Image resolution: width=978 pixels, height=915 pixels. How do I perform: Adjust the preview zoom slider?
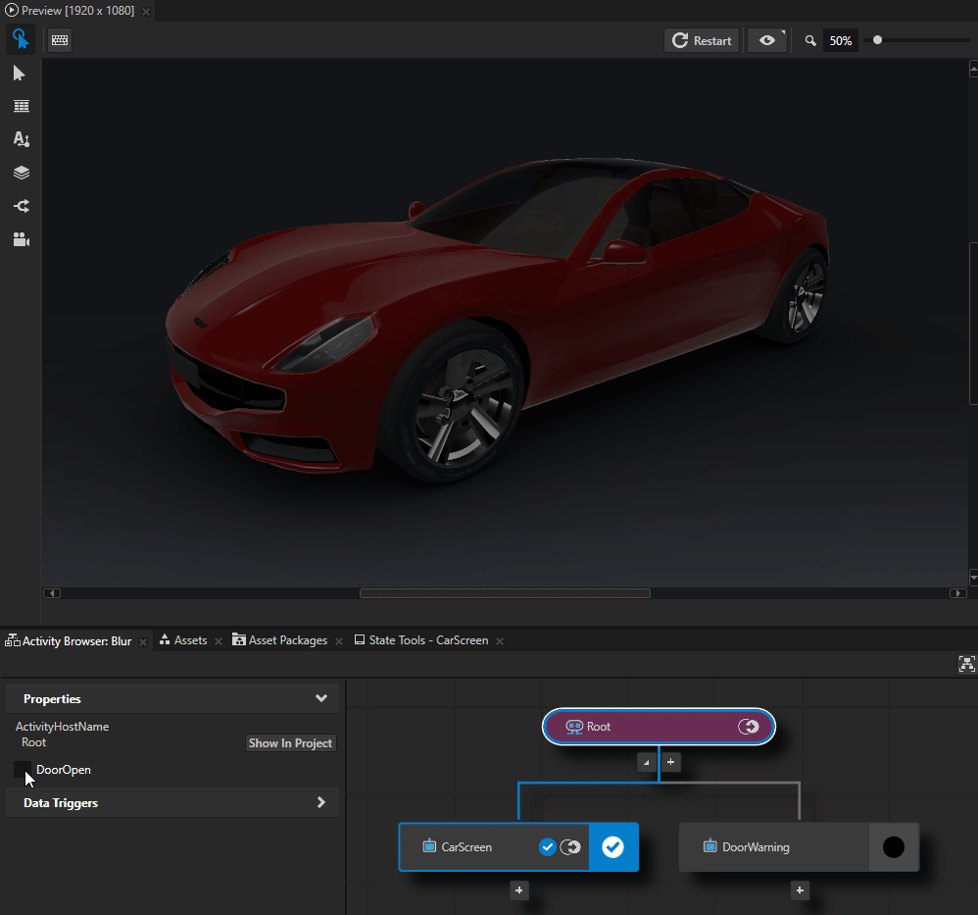pyautogui.click(x=878, y=40)
